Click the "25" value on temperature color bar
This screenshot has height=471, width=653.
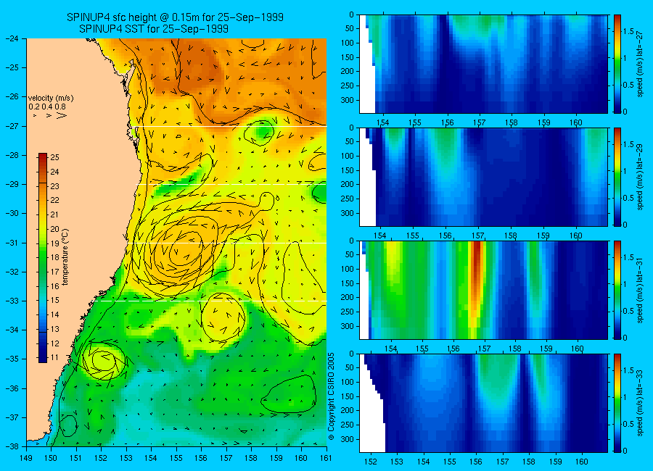click(x=54, y=157)
